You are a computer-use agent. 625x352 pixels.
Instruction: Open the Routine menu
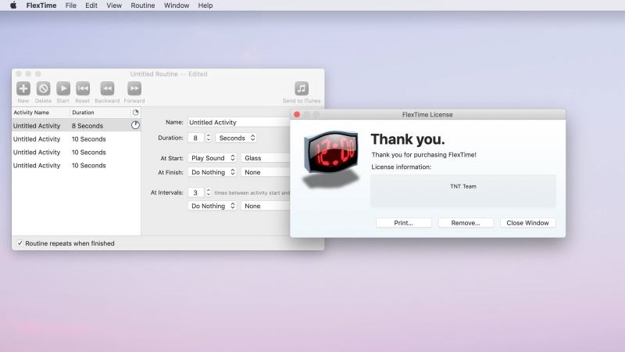coord(142,5)
